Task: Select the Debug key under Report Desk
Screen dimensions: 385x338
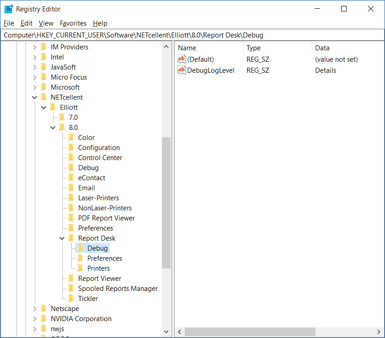Action: point(97,248)
